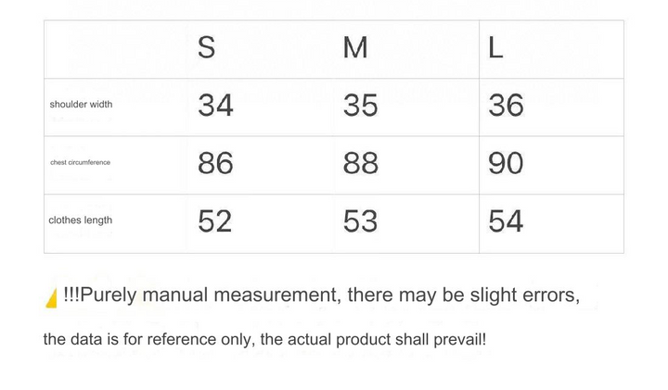The width and height of the screenshot is (668, 390).
Task: Click clothes length value 52
Action: (x=215, y=221)
